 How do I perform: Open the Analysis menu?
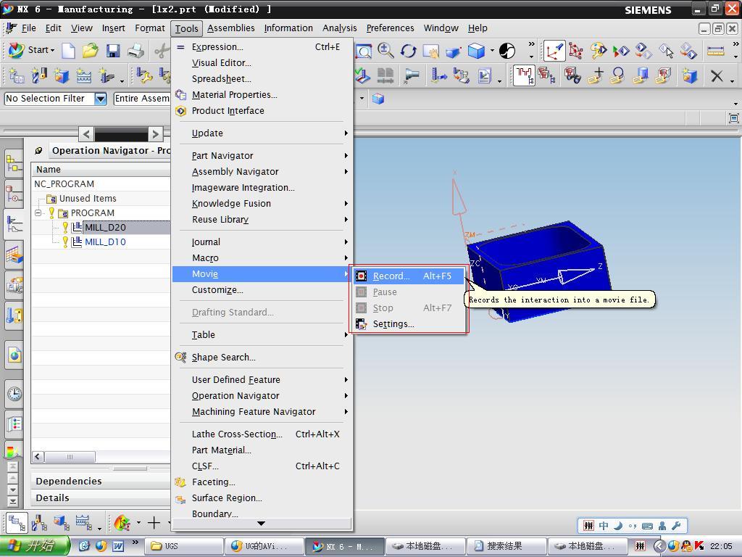pos(340,28)
